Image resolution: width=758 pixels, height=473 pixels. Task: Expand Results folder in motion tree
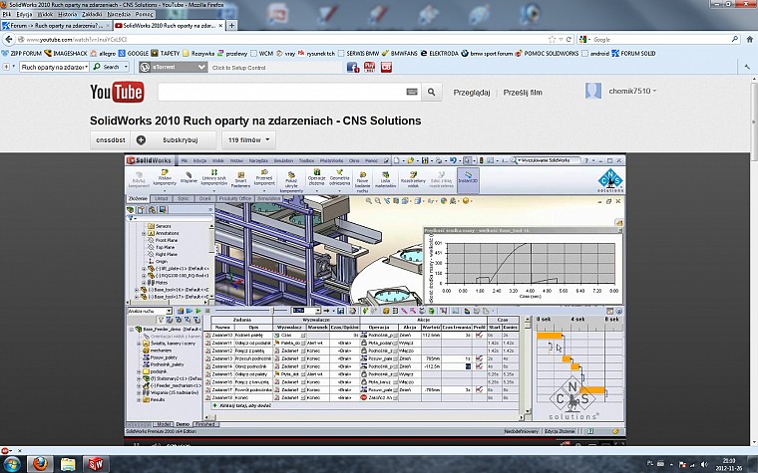[139, 399]
